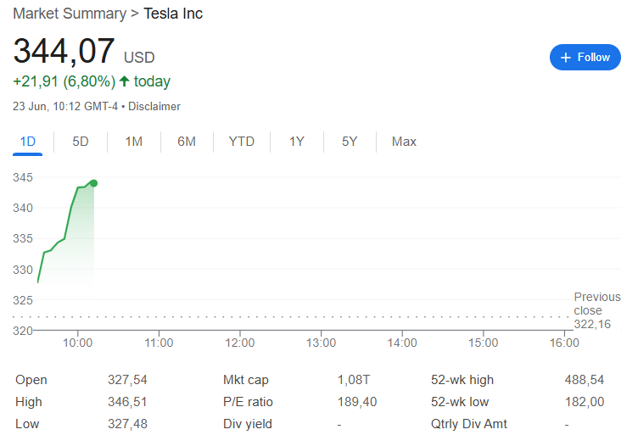Switch to the 5Y tab

click(x=350, y=142)
